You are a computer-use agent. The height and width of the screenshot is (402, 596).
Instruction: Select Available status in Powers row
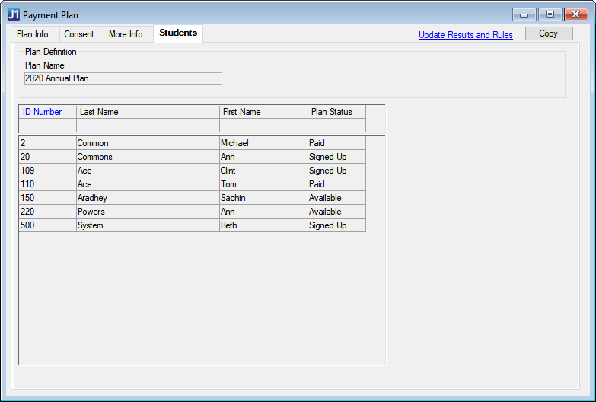[336, 212]
